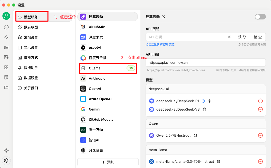This screenshot has width=271, height=168.
Task: Open the agents sparkle sidebar icon
Action: coord(6,37)
